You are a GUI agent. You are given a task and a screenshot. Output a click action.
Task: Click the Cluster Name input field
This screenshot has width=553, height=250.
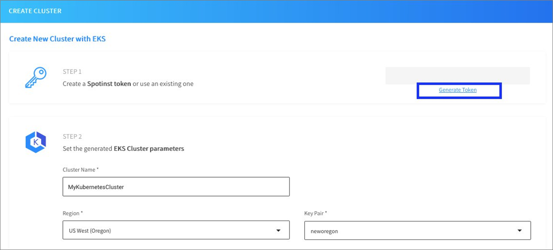coord(176,187)
